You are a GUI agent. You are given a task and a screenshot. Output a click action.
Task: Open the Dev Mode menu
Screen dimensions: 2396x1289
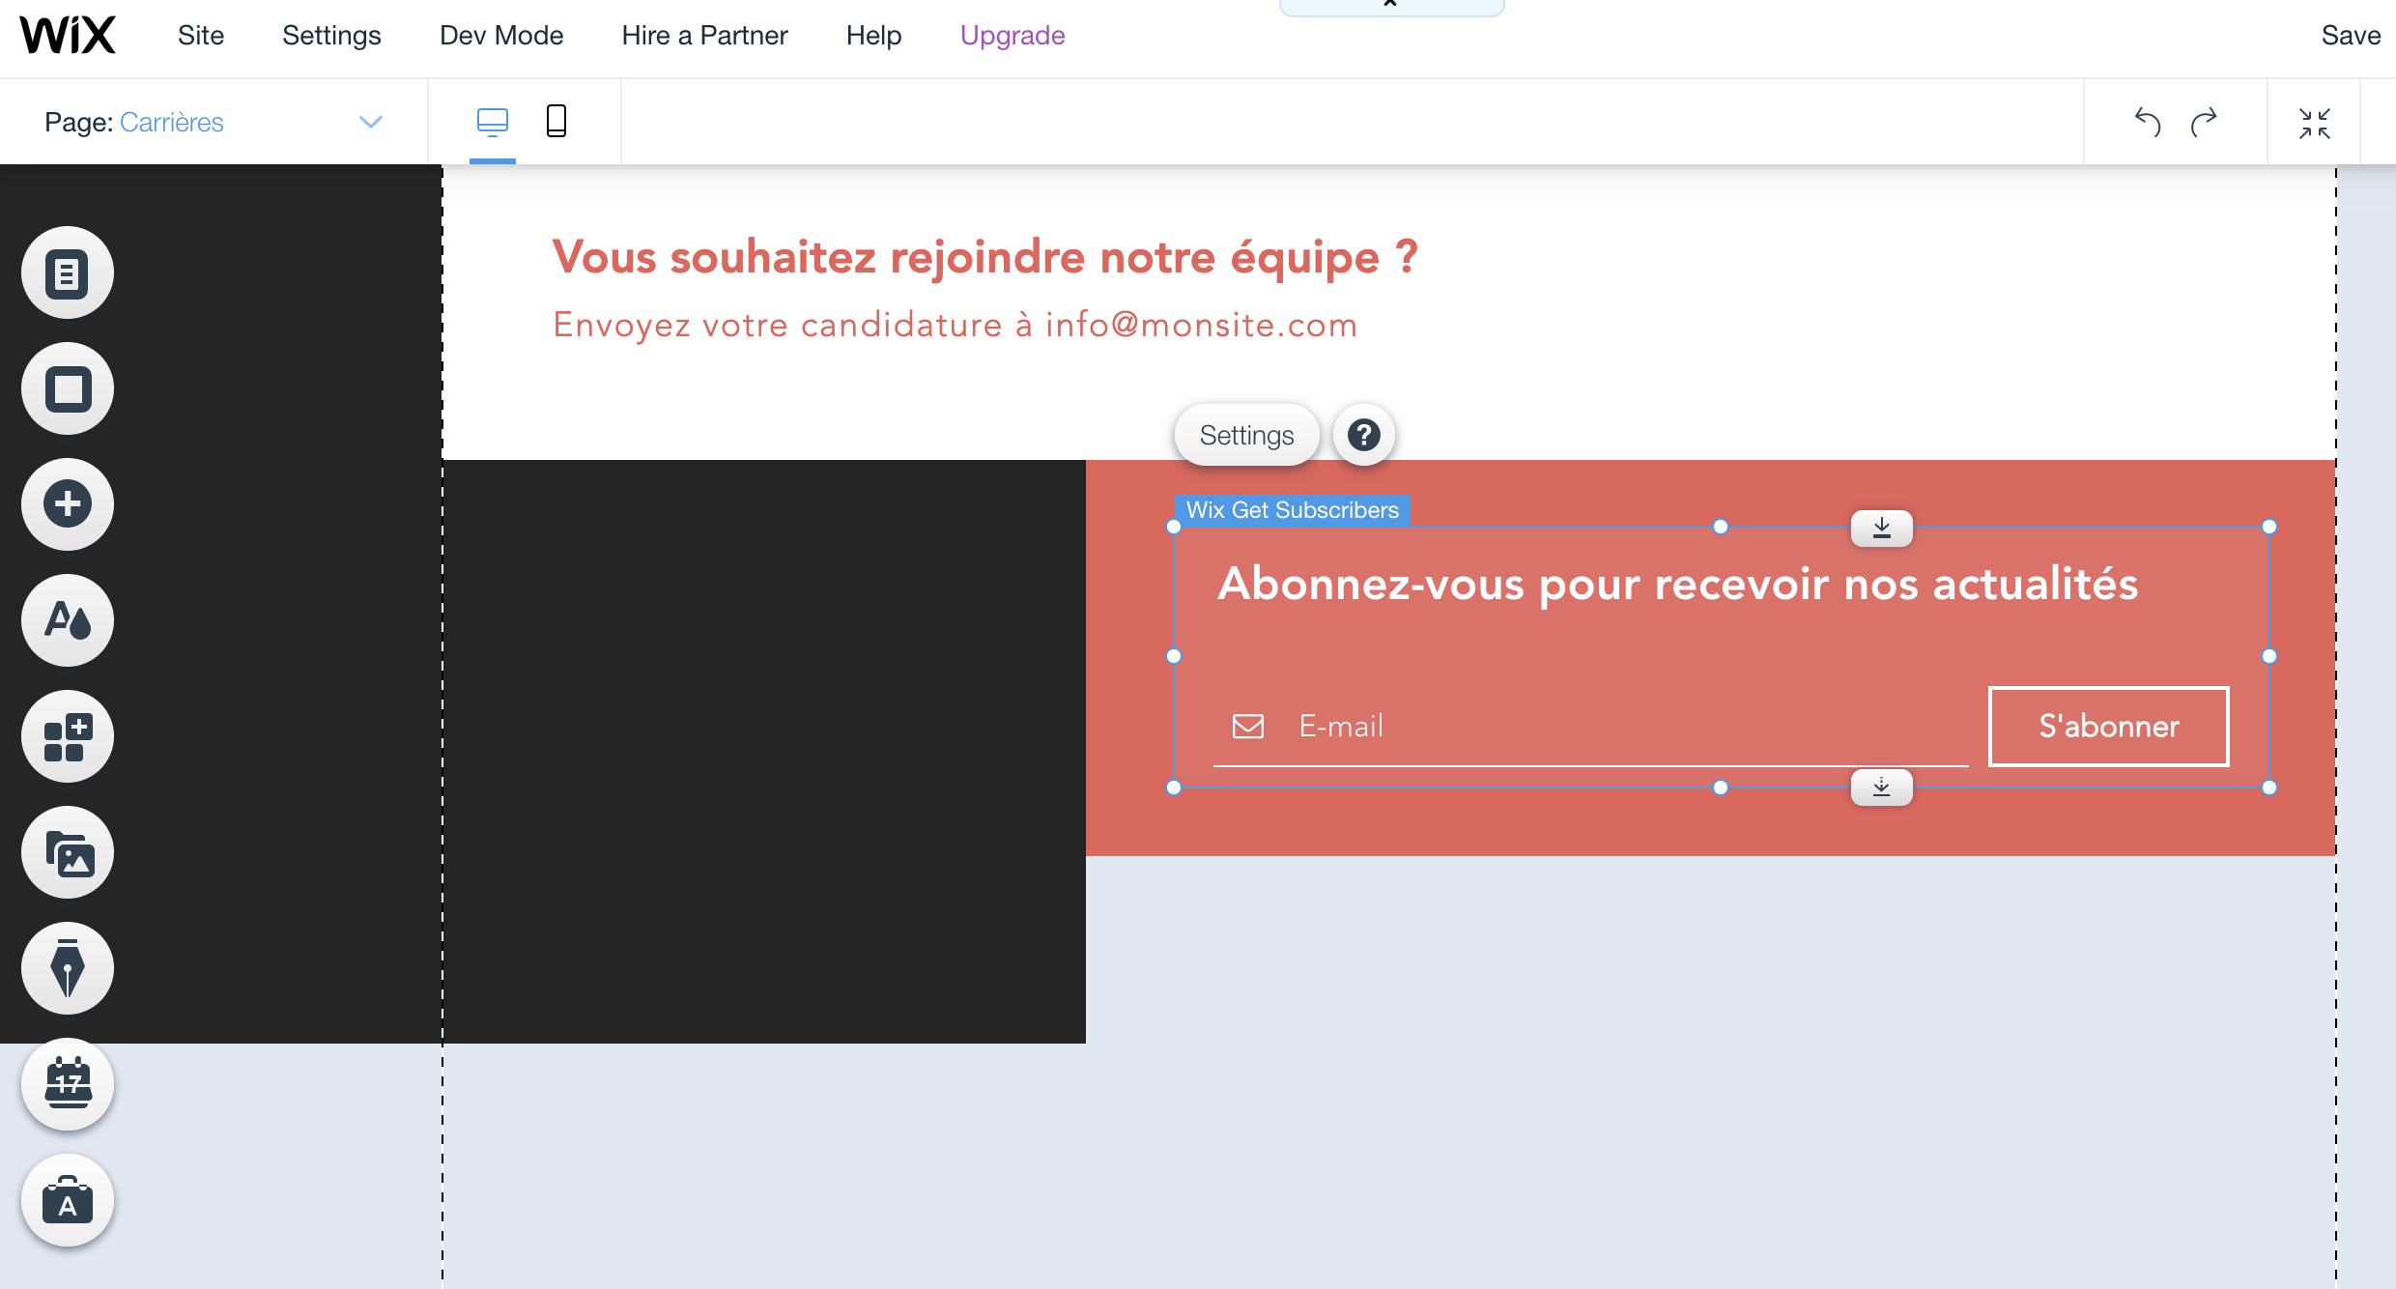point(501,36)
